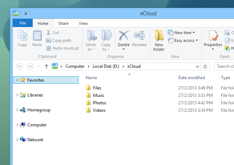
Task: Click the Properties checkmark icon
Action: [x=213, y=35]
